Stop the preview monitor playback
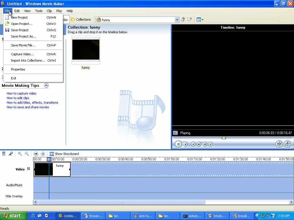The width and height of the screenshot is (294, 220). (x=185, y=144)
